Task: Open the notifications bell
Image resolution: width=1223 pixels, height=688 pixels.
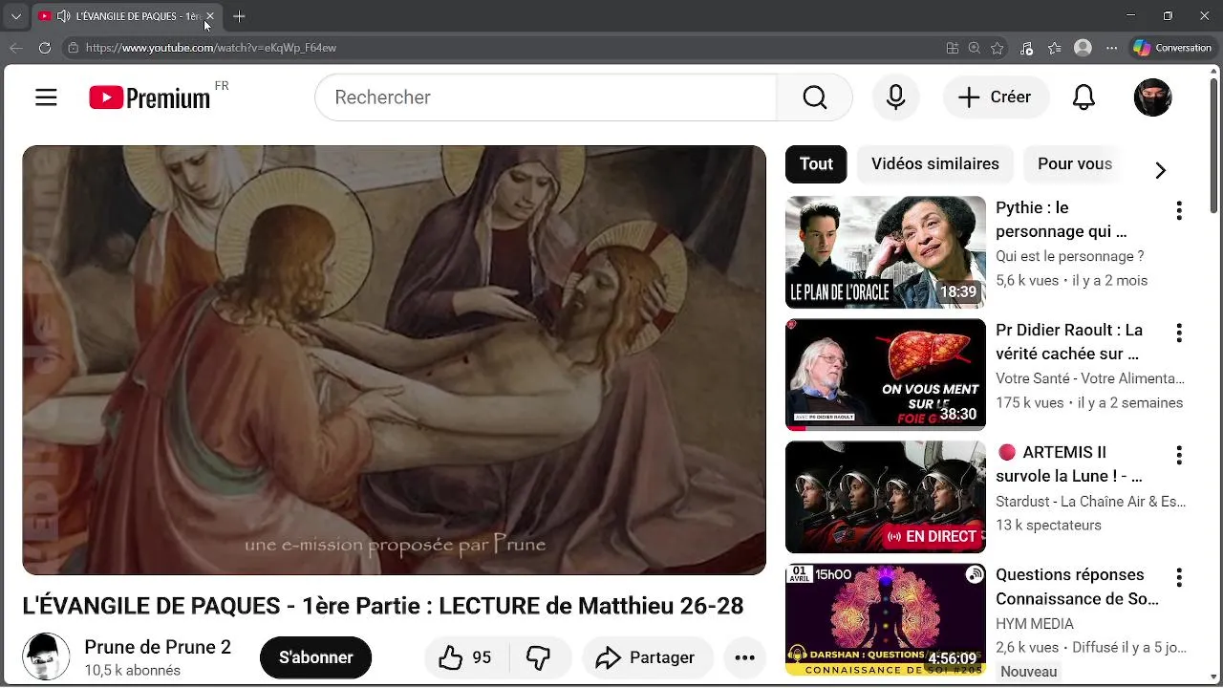Action: (1084, 97)
